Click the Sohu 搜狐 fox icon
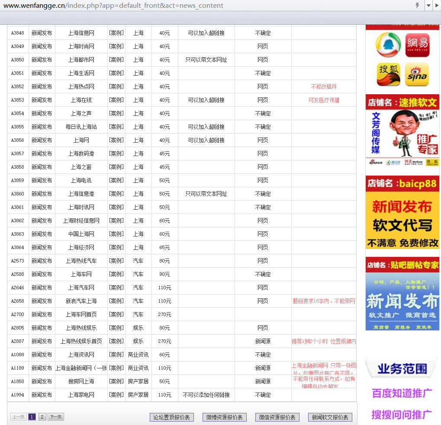441x425 pixels. point(388,74)
